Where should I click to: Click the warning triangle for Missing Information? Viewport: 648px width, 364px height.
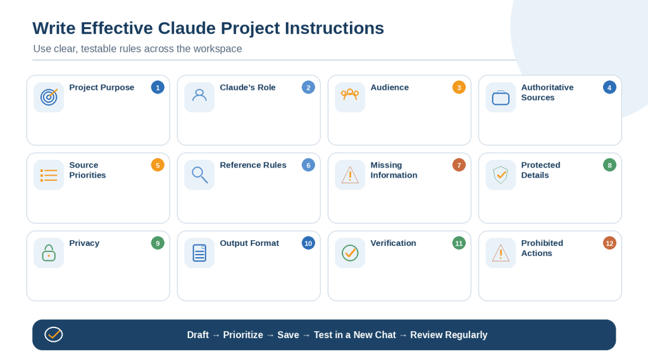pyautogui.click(x=350, y=175)
